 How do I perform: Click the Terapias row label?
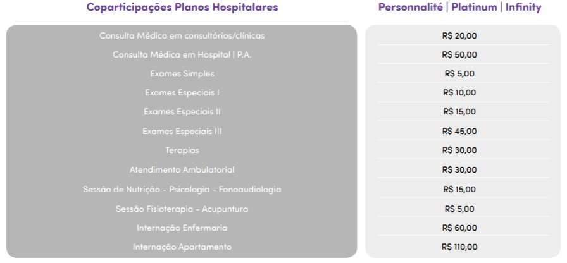coord(182,150)
